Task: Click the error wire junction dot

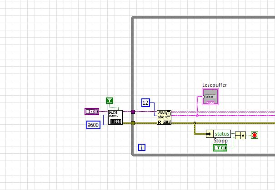Action: [x=195, y=123]
